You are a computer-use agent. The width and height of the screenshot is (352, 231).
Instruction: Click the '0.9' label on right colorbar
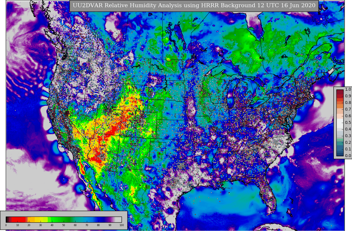click(x=348, y=96)
